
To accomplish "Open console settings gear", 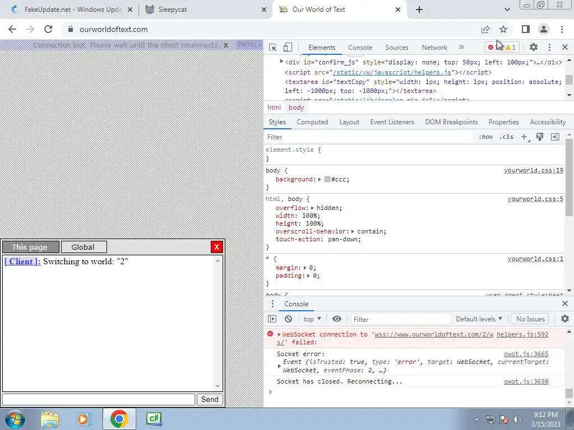I will [x=565, y=319].
